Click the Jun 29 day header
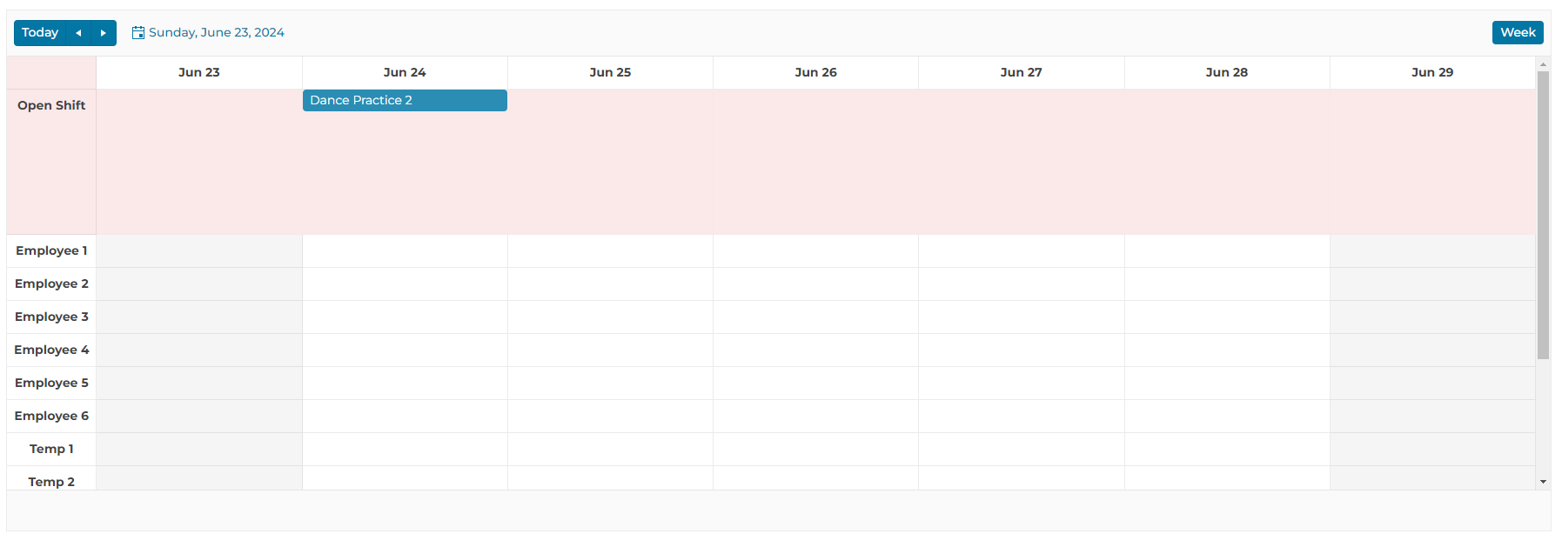The width and height of the screenshot is (1562, 547). pyautogui.click(x=1431, y=72)
